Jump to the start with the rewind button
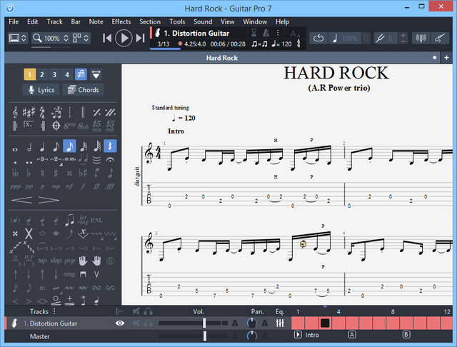This screenshot has width=457, height=347. (x=107, y=38)
